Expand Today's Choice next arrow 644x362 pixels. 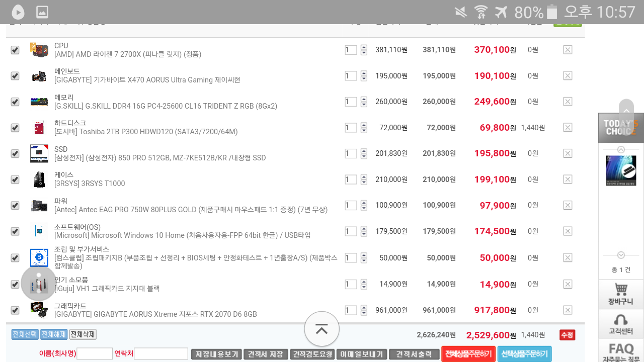coord(621,255)
